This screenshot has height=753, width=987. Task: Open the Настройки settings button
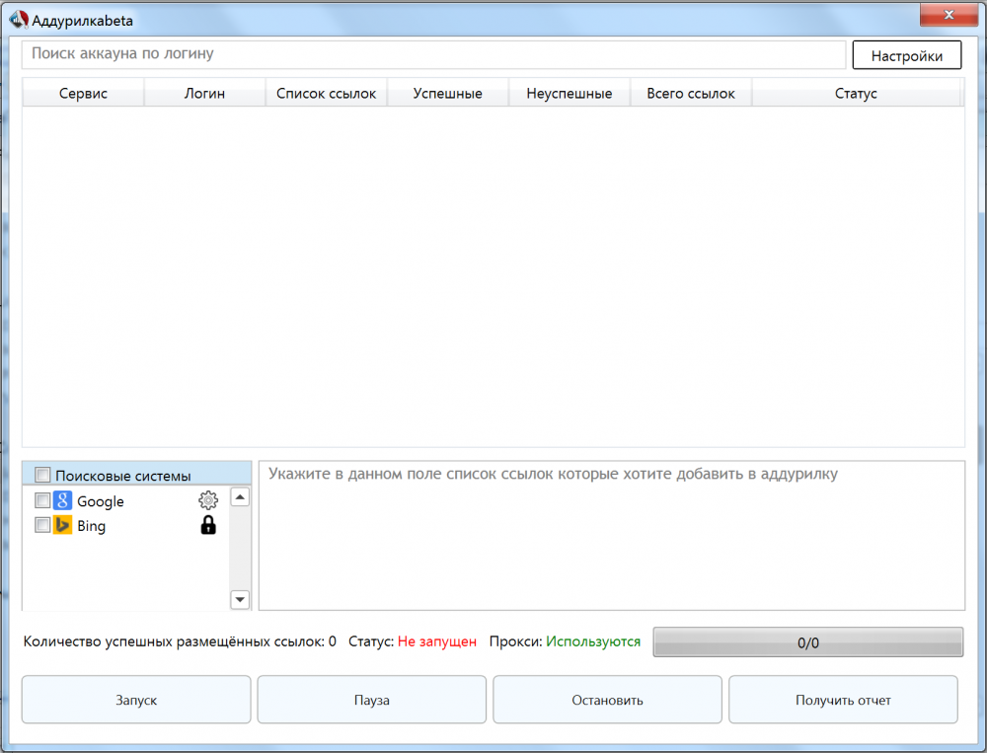(906, 55)
